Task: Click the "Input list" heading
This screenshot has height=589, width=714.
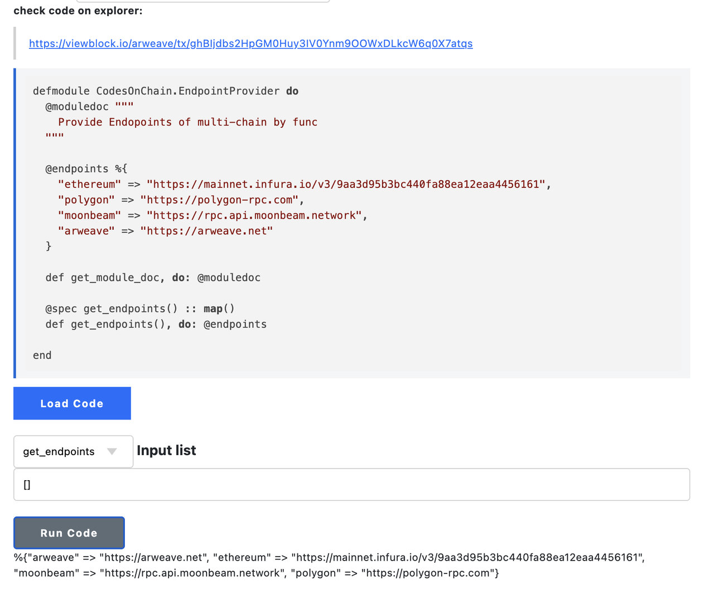Action: coord(166,450)
